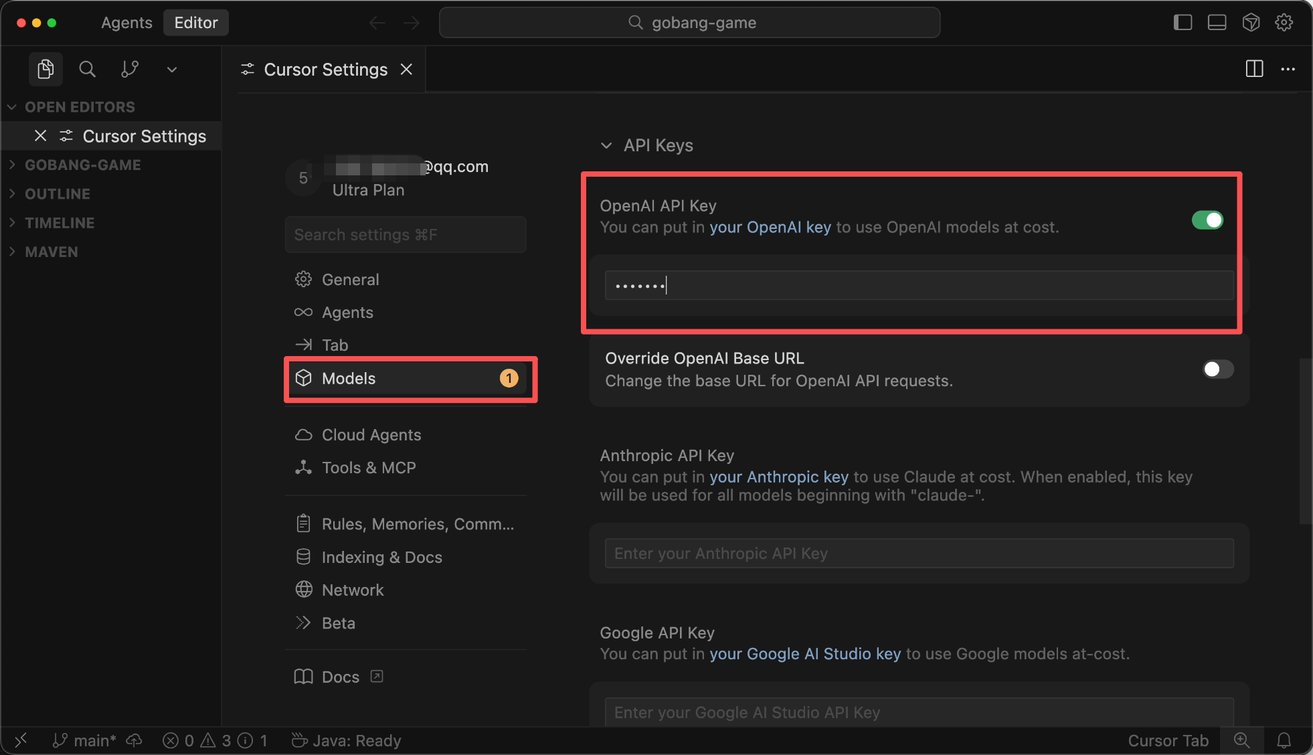Click the Search icon in sidebar

(x=87, y=69)
